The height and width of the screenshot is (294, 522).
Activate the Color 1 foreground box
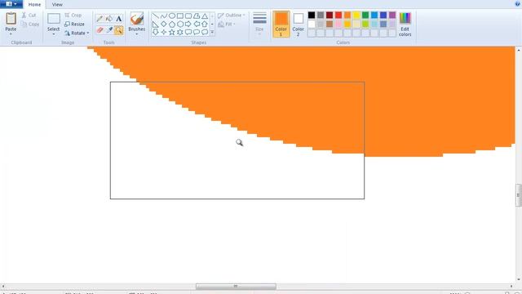281,24
